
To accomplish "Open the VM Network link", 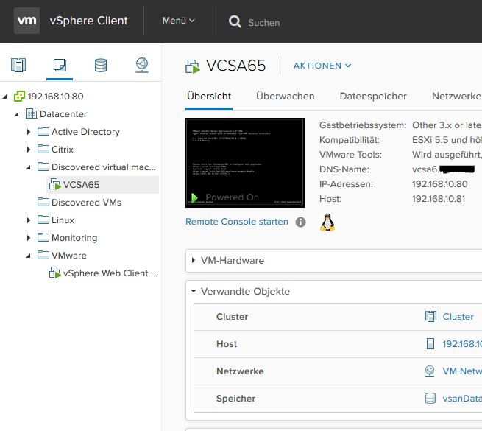I will point(462,371).
